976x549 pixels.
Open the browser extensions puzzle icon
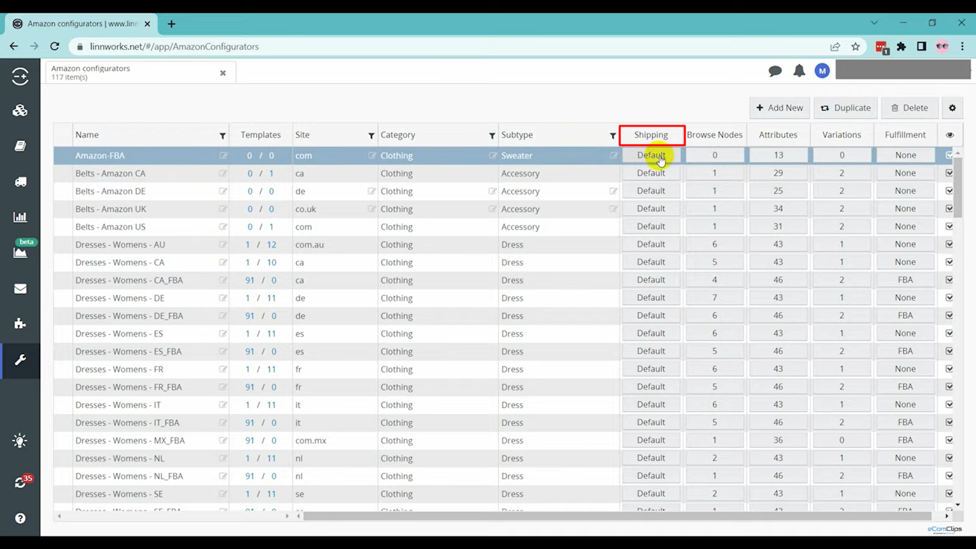(x=902, y=46)
